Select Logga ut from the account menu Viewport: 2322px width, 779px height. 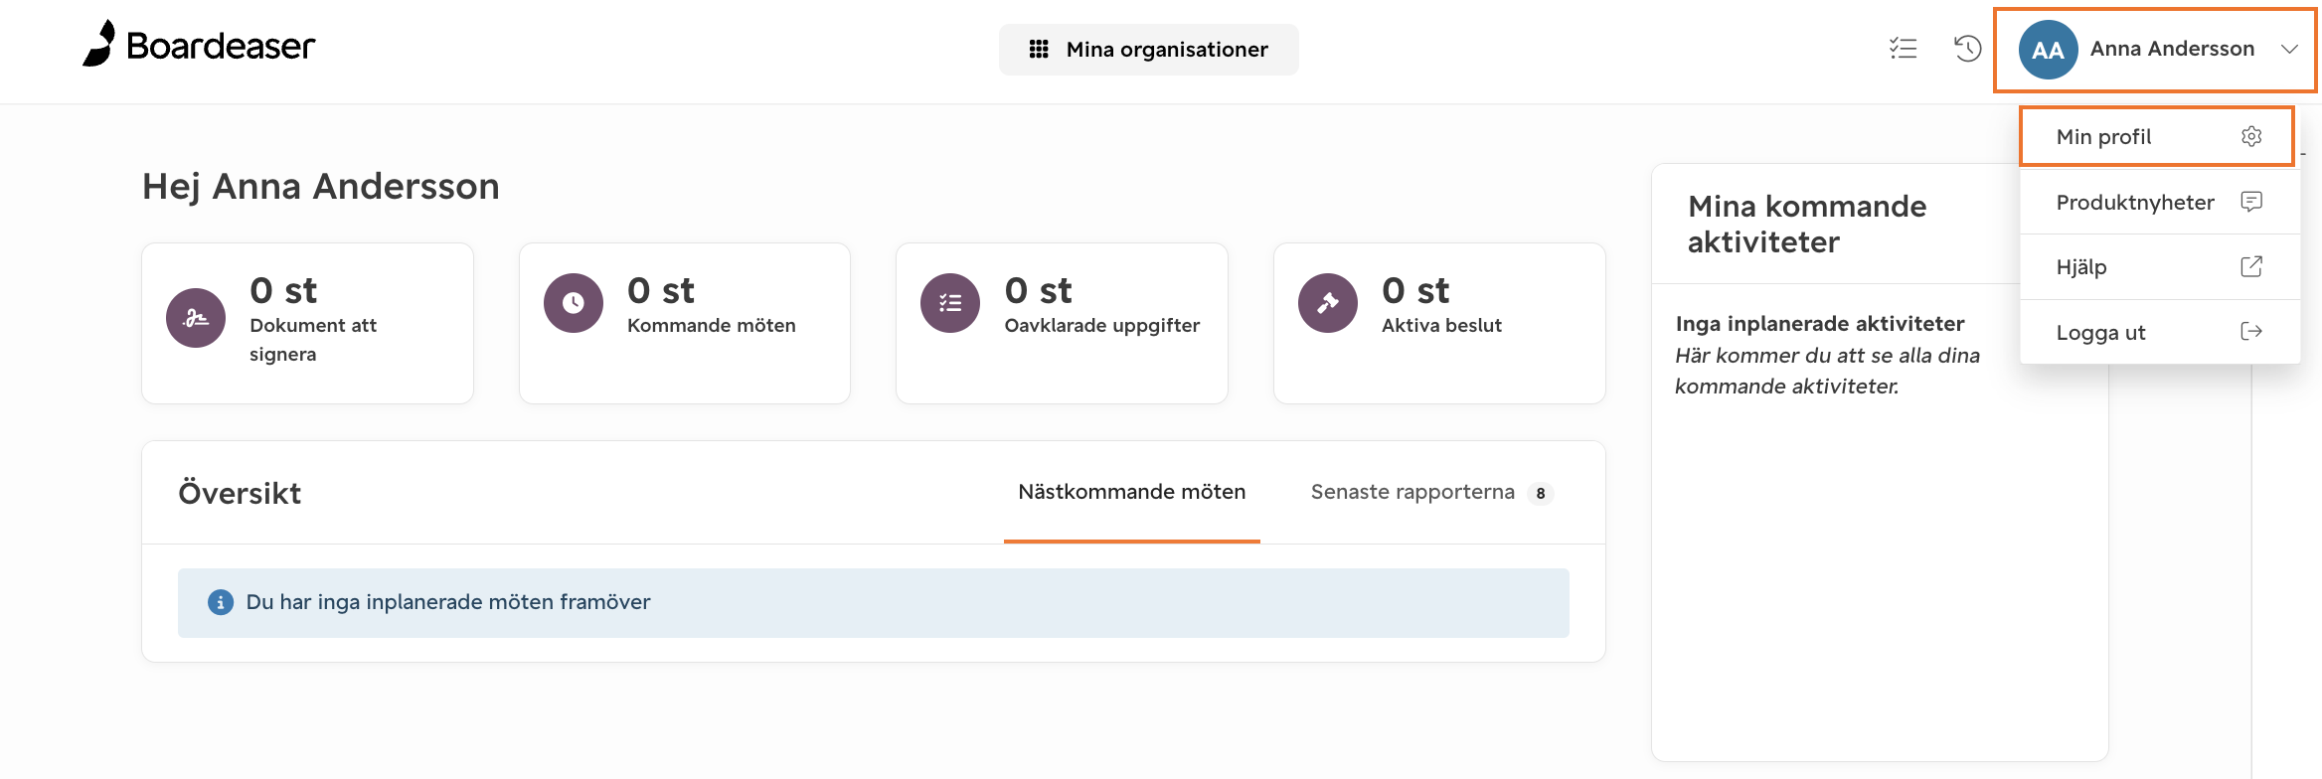click(2100, 332)
